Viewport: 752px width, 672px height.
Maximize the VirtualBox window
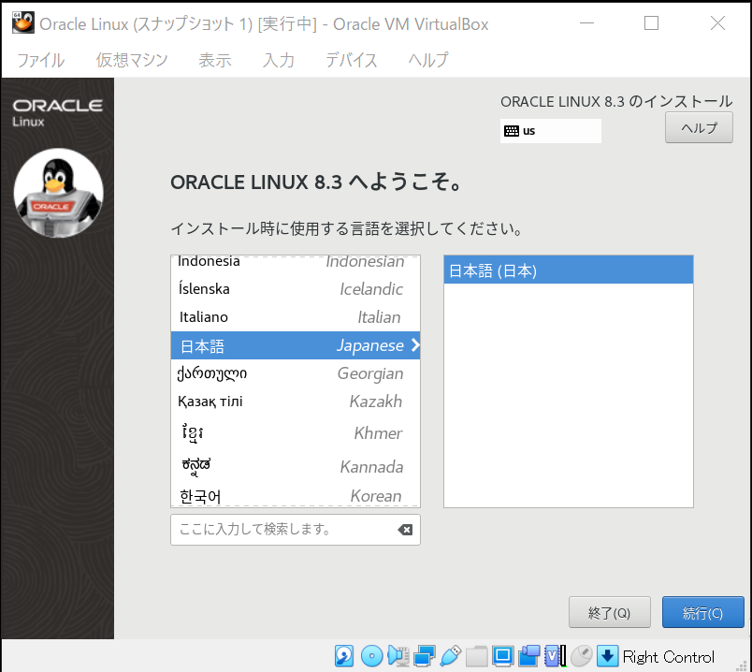pos(651,23)
